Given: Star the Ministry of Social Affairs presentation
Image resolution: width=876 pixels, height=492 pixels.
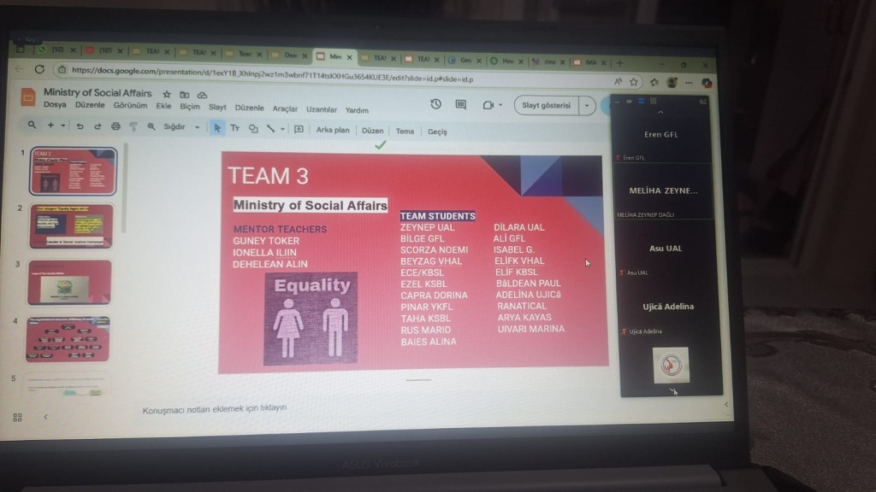Looking at the screenshot, I should (x=167, y=94).
